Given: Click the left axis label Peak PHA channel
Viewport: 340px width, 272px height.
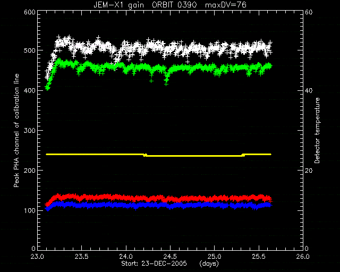Looking at the screenshot, I should [16, 130].
